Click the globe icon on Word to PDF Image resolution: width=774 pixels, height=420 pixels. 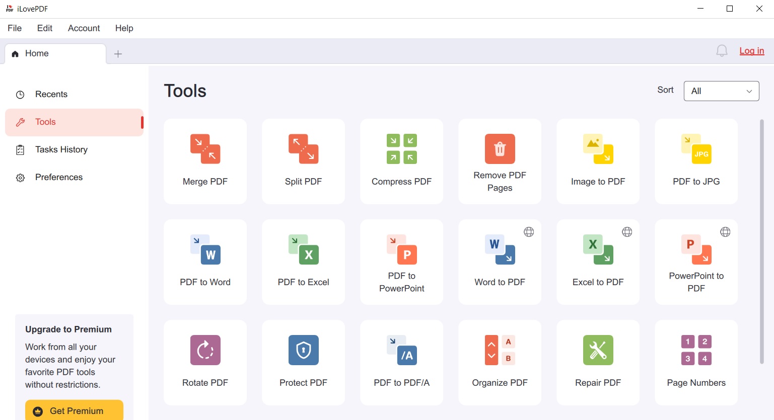point(529,232)
